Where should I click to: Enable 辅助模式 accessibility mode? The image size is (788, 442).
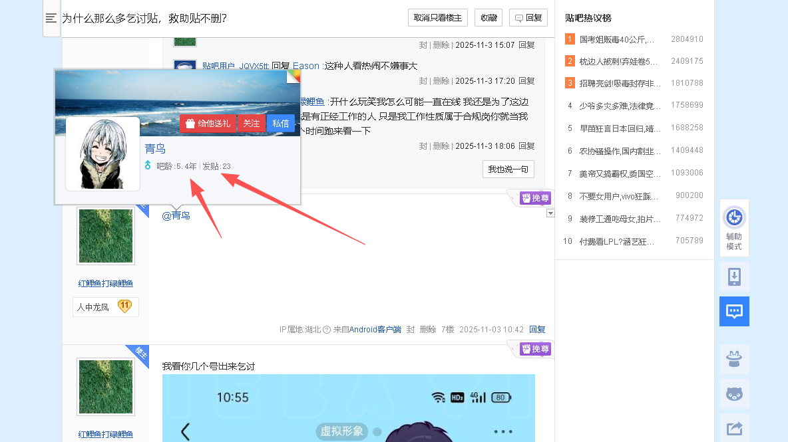pos(734,228)
